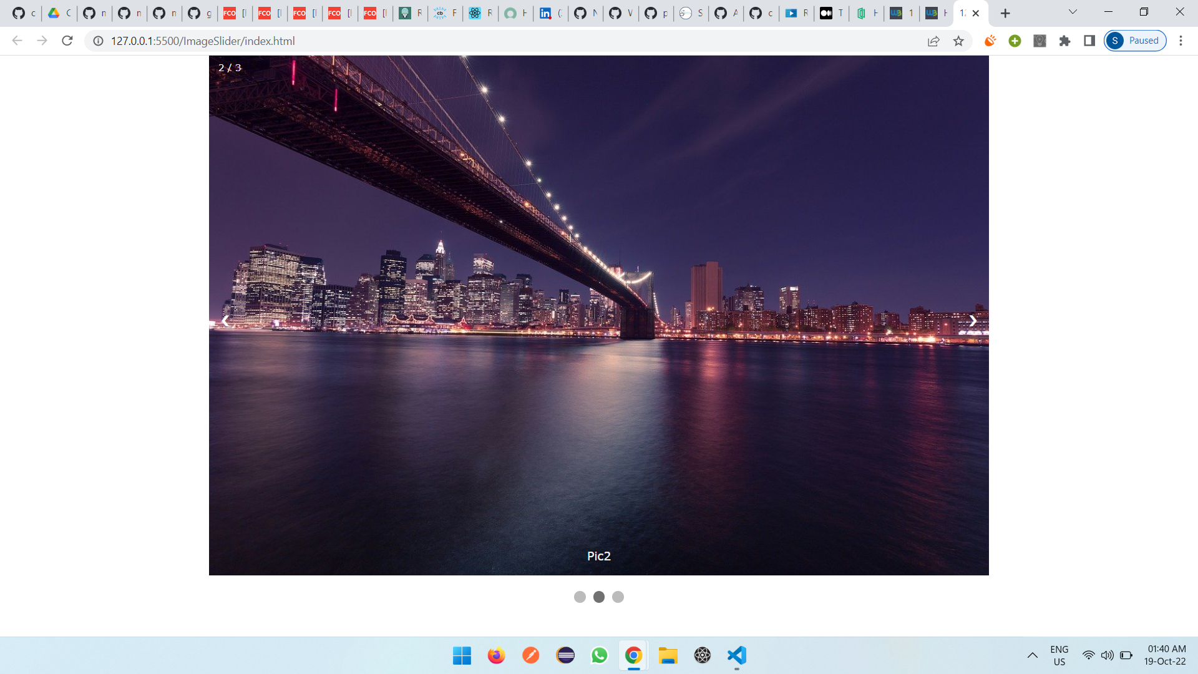
Task: Go to the next slide arrow
Action: pyautogui.click(x=973, y=321)
